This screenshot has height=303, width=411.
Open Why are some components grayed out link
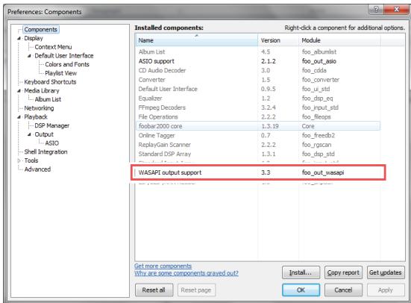(x=186, y=273)
